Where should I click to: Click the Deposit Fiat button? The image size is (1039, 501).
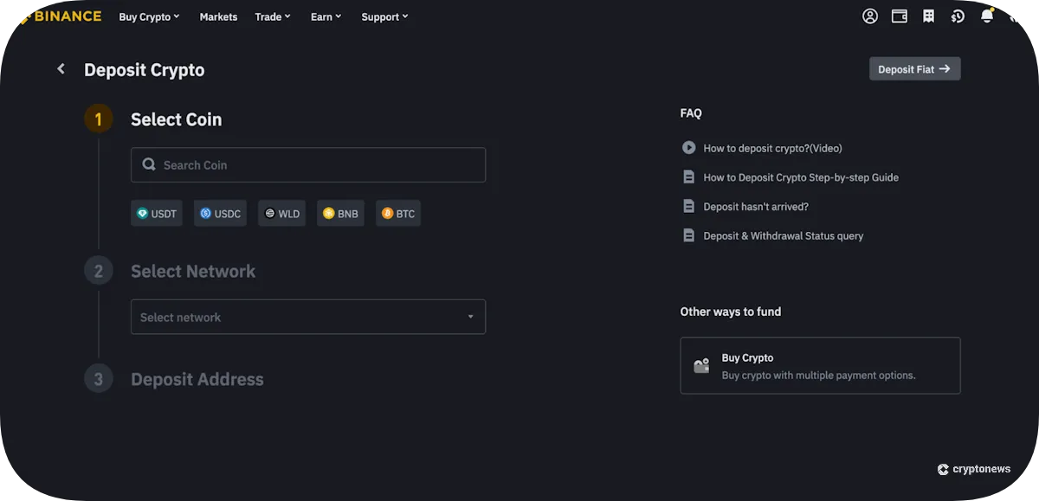click(x=914, y=68)
